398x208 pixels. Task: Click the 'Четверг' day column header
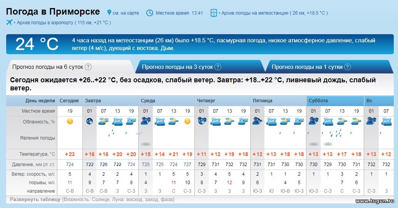point(206,101)
